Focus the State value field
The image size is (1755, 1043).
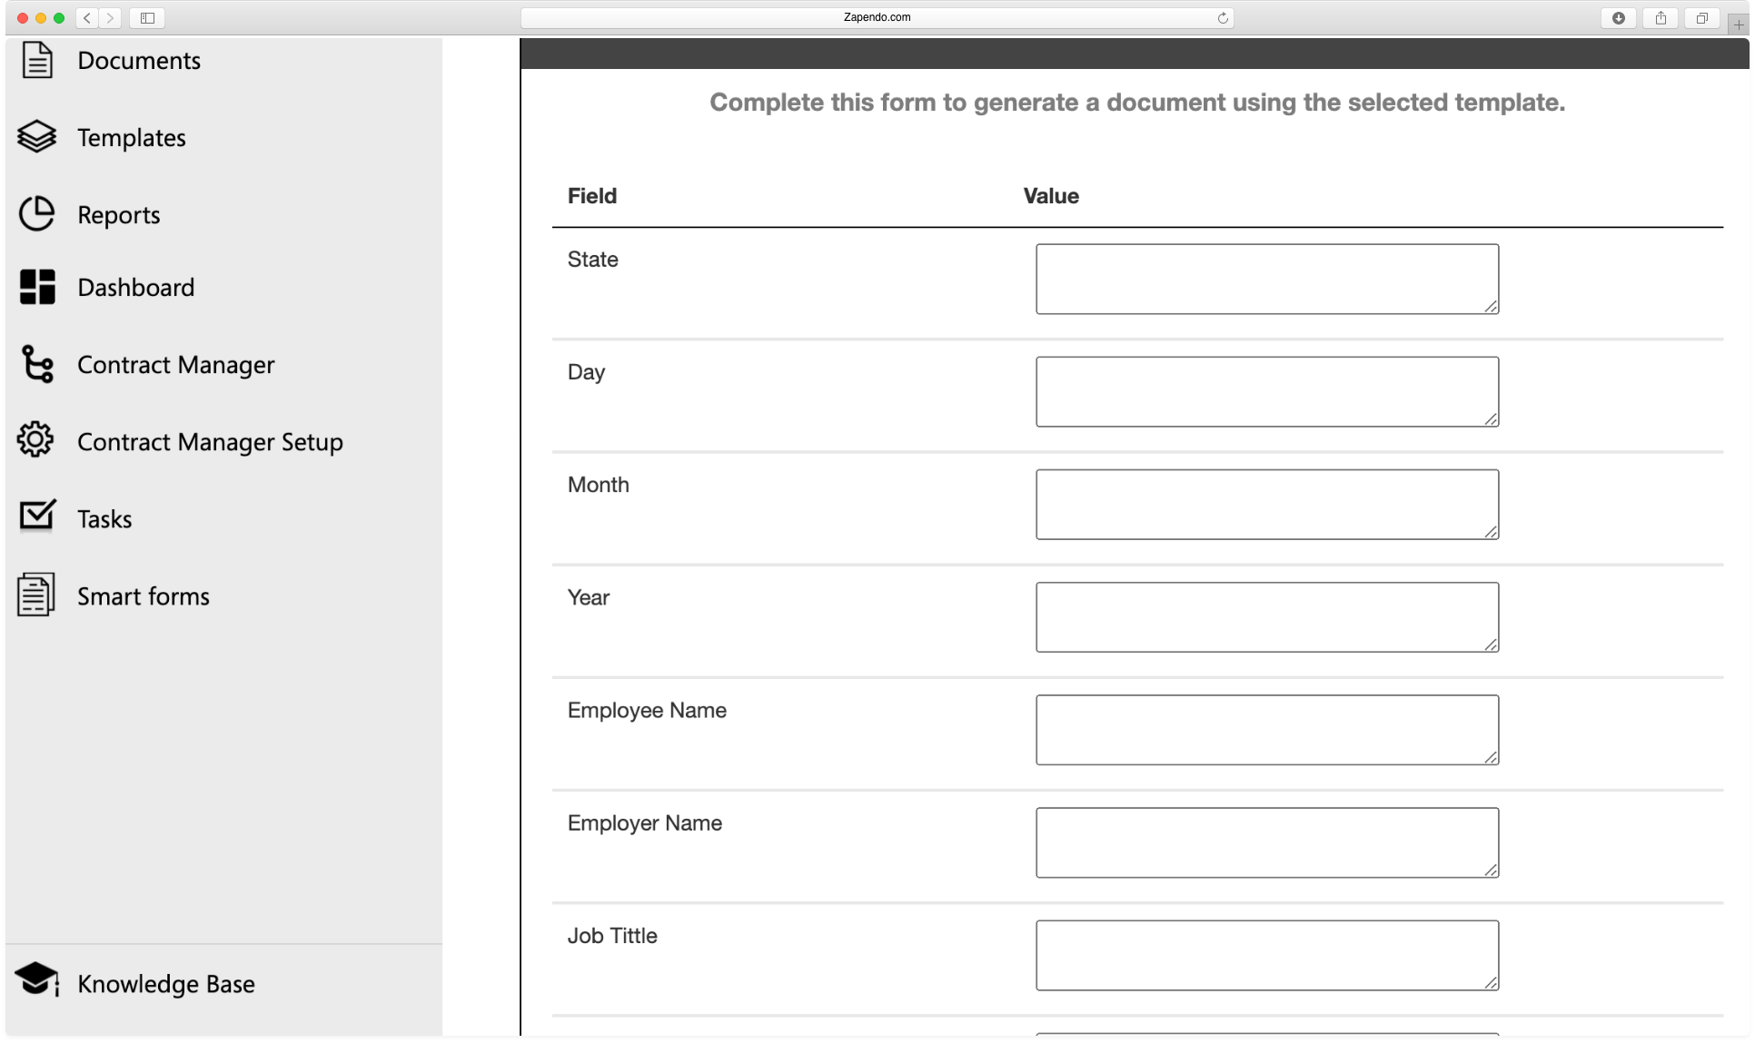tap(1267, 279)
